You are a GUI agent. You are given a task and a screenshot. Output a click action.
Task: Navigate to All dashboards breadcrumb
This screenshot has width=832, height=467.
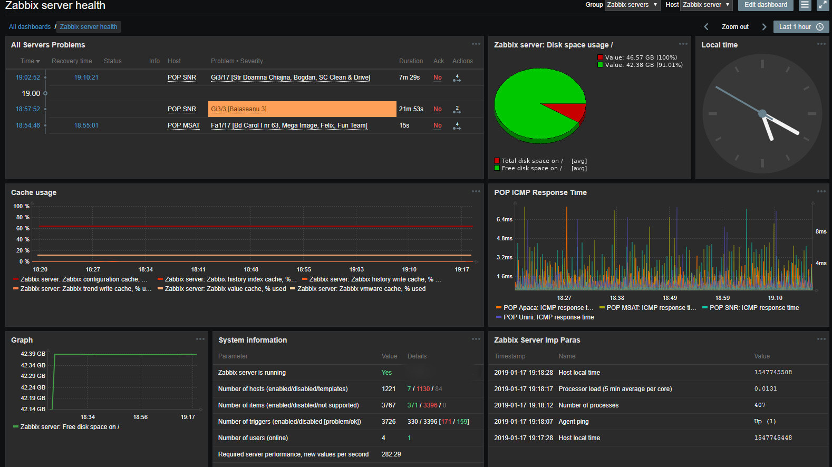[x=30, y=27]
